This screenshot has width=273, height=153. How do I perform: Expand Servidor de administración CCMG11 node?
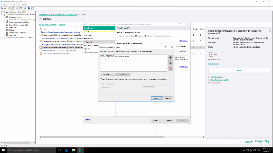(2, 38)
